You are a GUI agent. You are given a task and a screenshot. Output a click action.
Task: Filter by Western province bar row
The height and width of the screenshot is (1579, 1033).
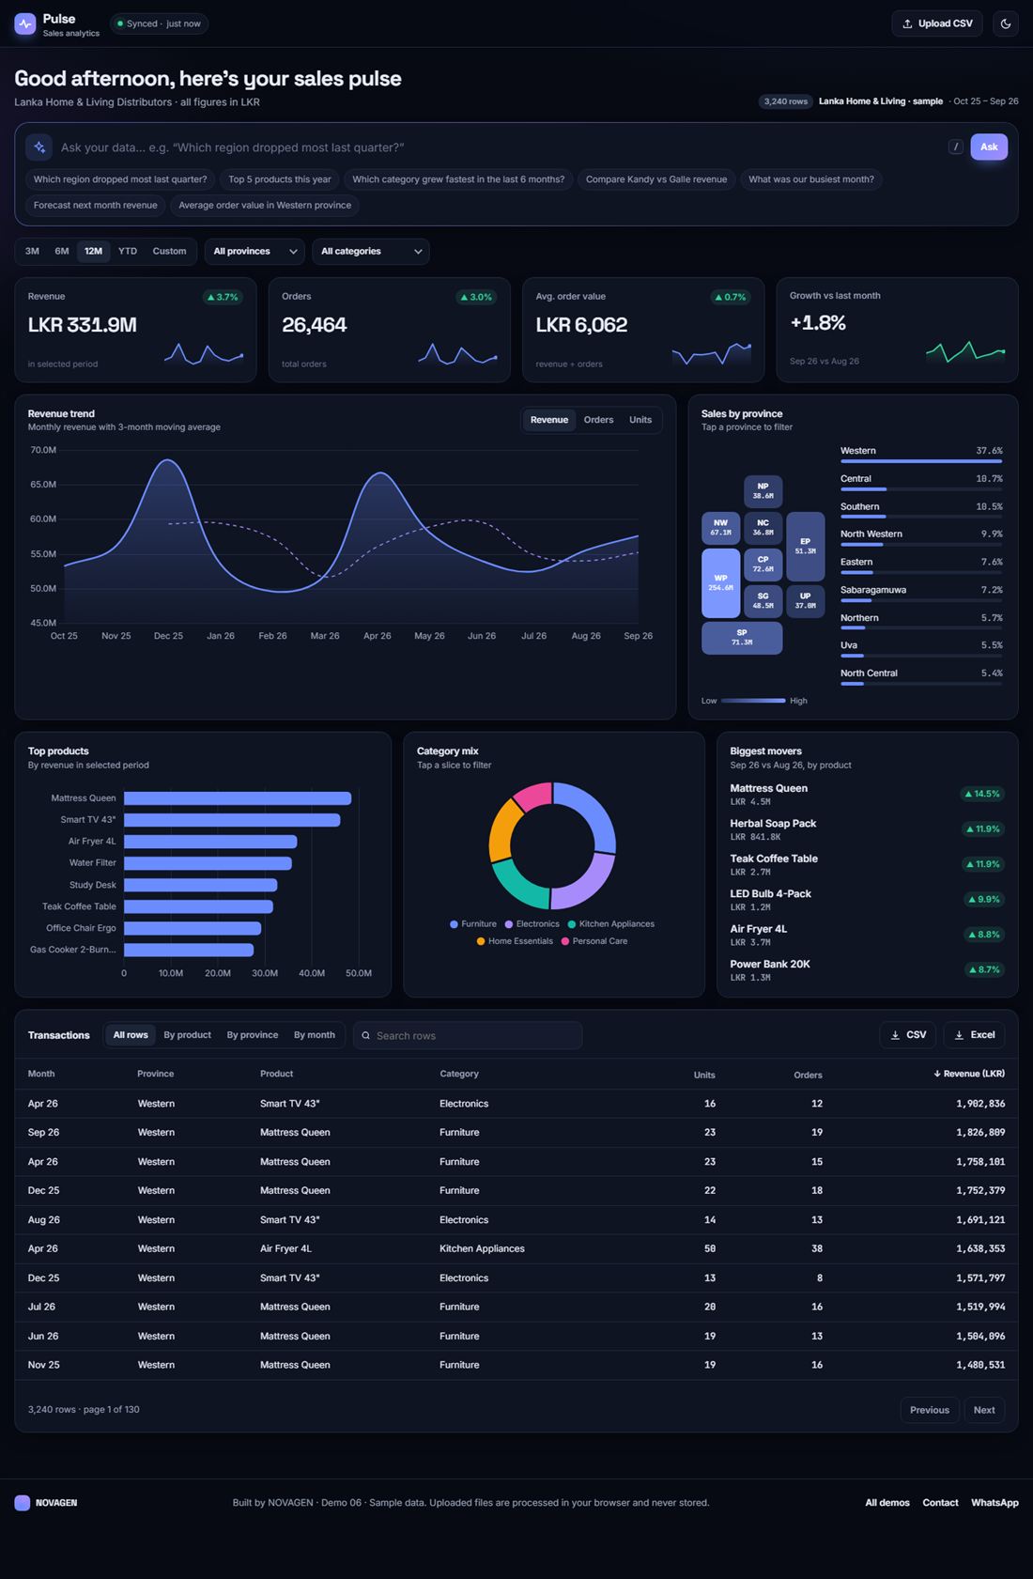(921, 455)
